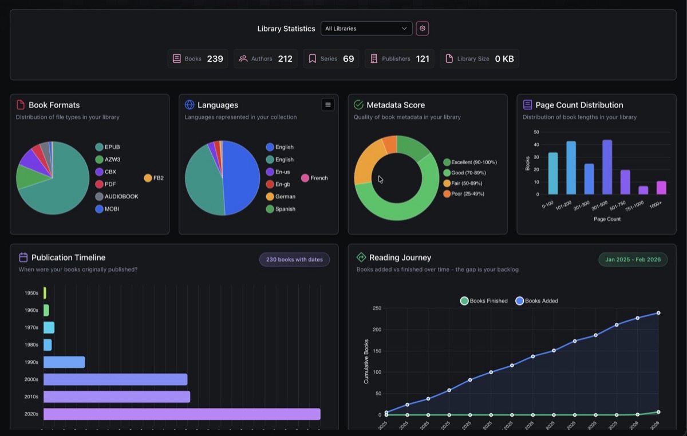Click the Publishers 121 stat chip
Image resolution: width=687 pixels, height=436 pixels.
[399, 58]
